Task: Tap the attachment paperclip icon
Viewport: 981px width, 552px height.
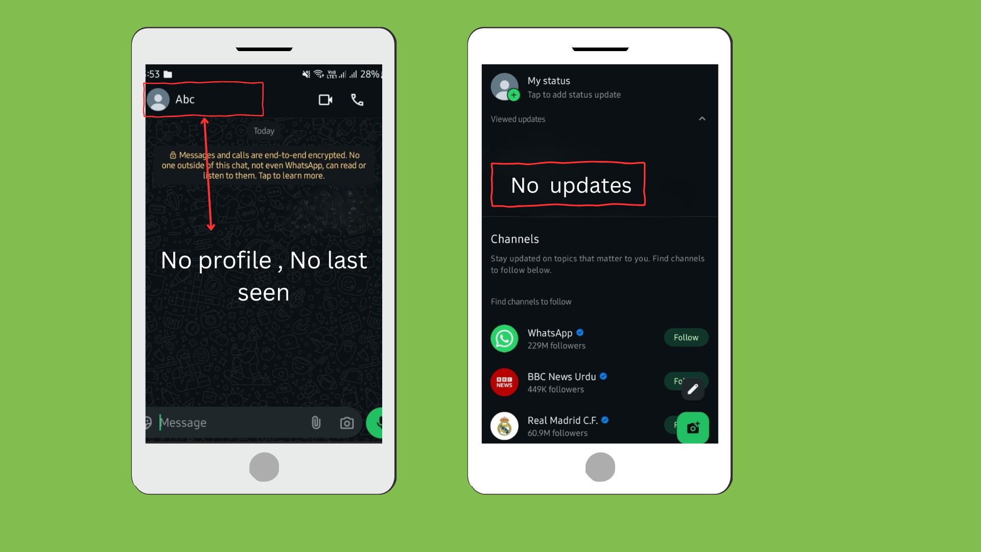Action: (x=316, y=422)
